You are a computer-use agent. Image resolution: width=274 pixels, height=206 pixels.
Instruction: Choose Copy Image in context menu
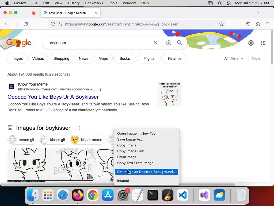pyautogui.click(x=146, y=145)
